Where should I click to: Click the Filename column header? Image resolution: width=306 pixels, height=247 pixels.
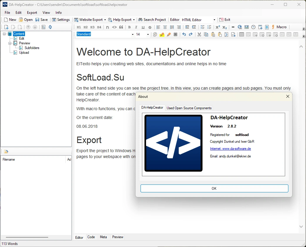coord(33,159)
